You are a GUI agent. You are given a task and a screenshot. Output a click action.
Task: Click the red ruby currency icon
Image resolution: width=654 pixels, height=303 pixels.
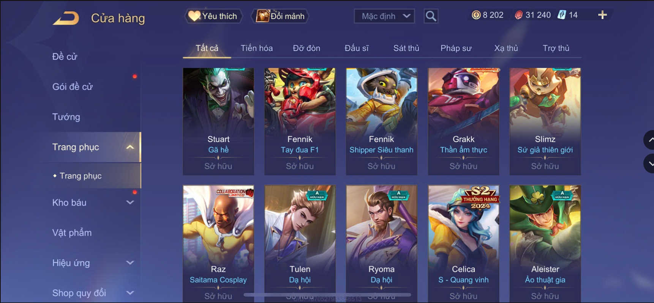518,15
